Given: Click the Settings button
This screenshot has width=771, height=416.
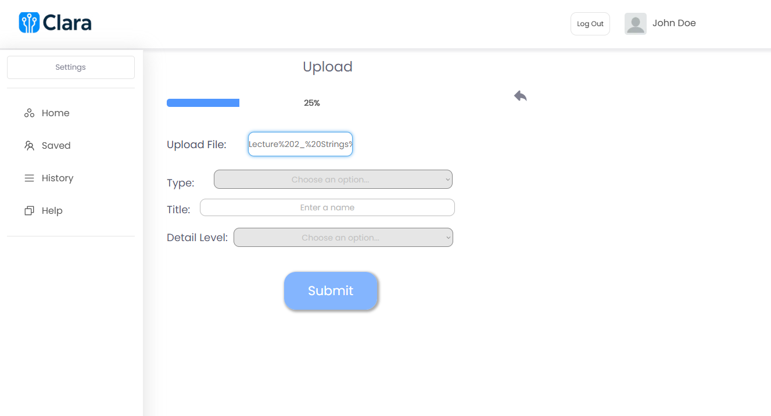Looking at the screenshot, I should 71,67.
